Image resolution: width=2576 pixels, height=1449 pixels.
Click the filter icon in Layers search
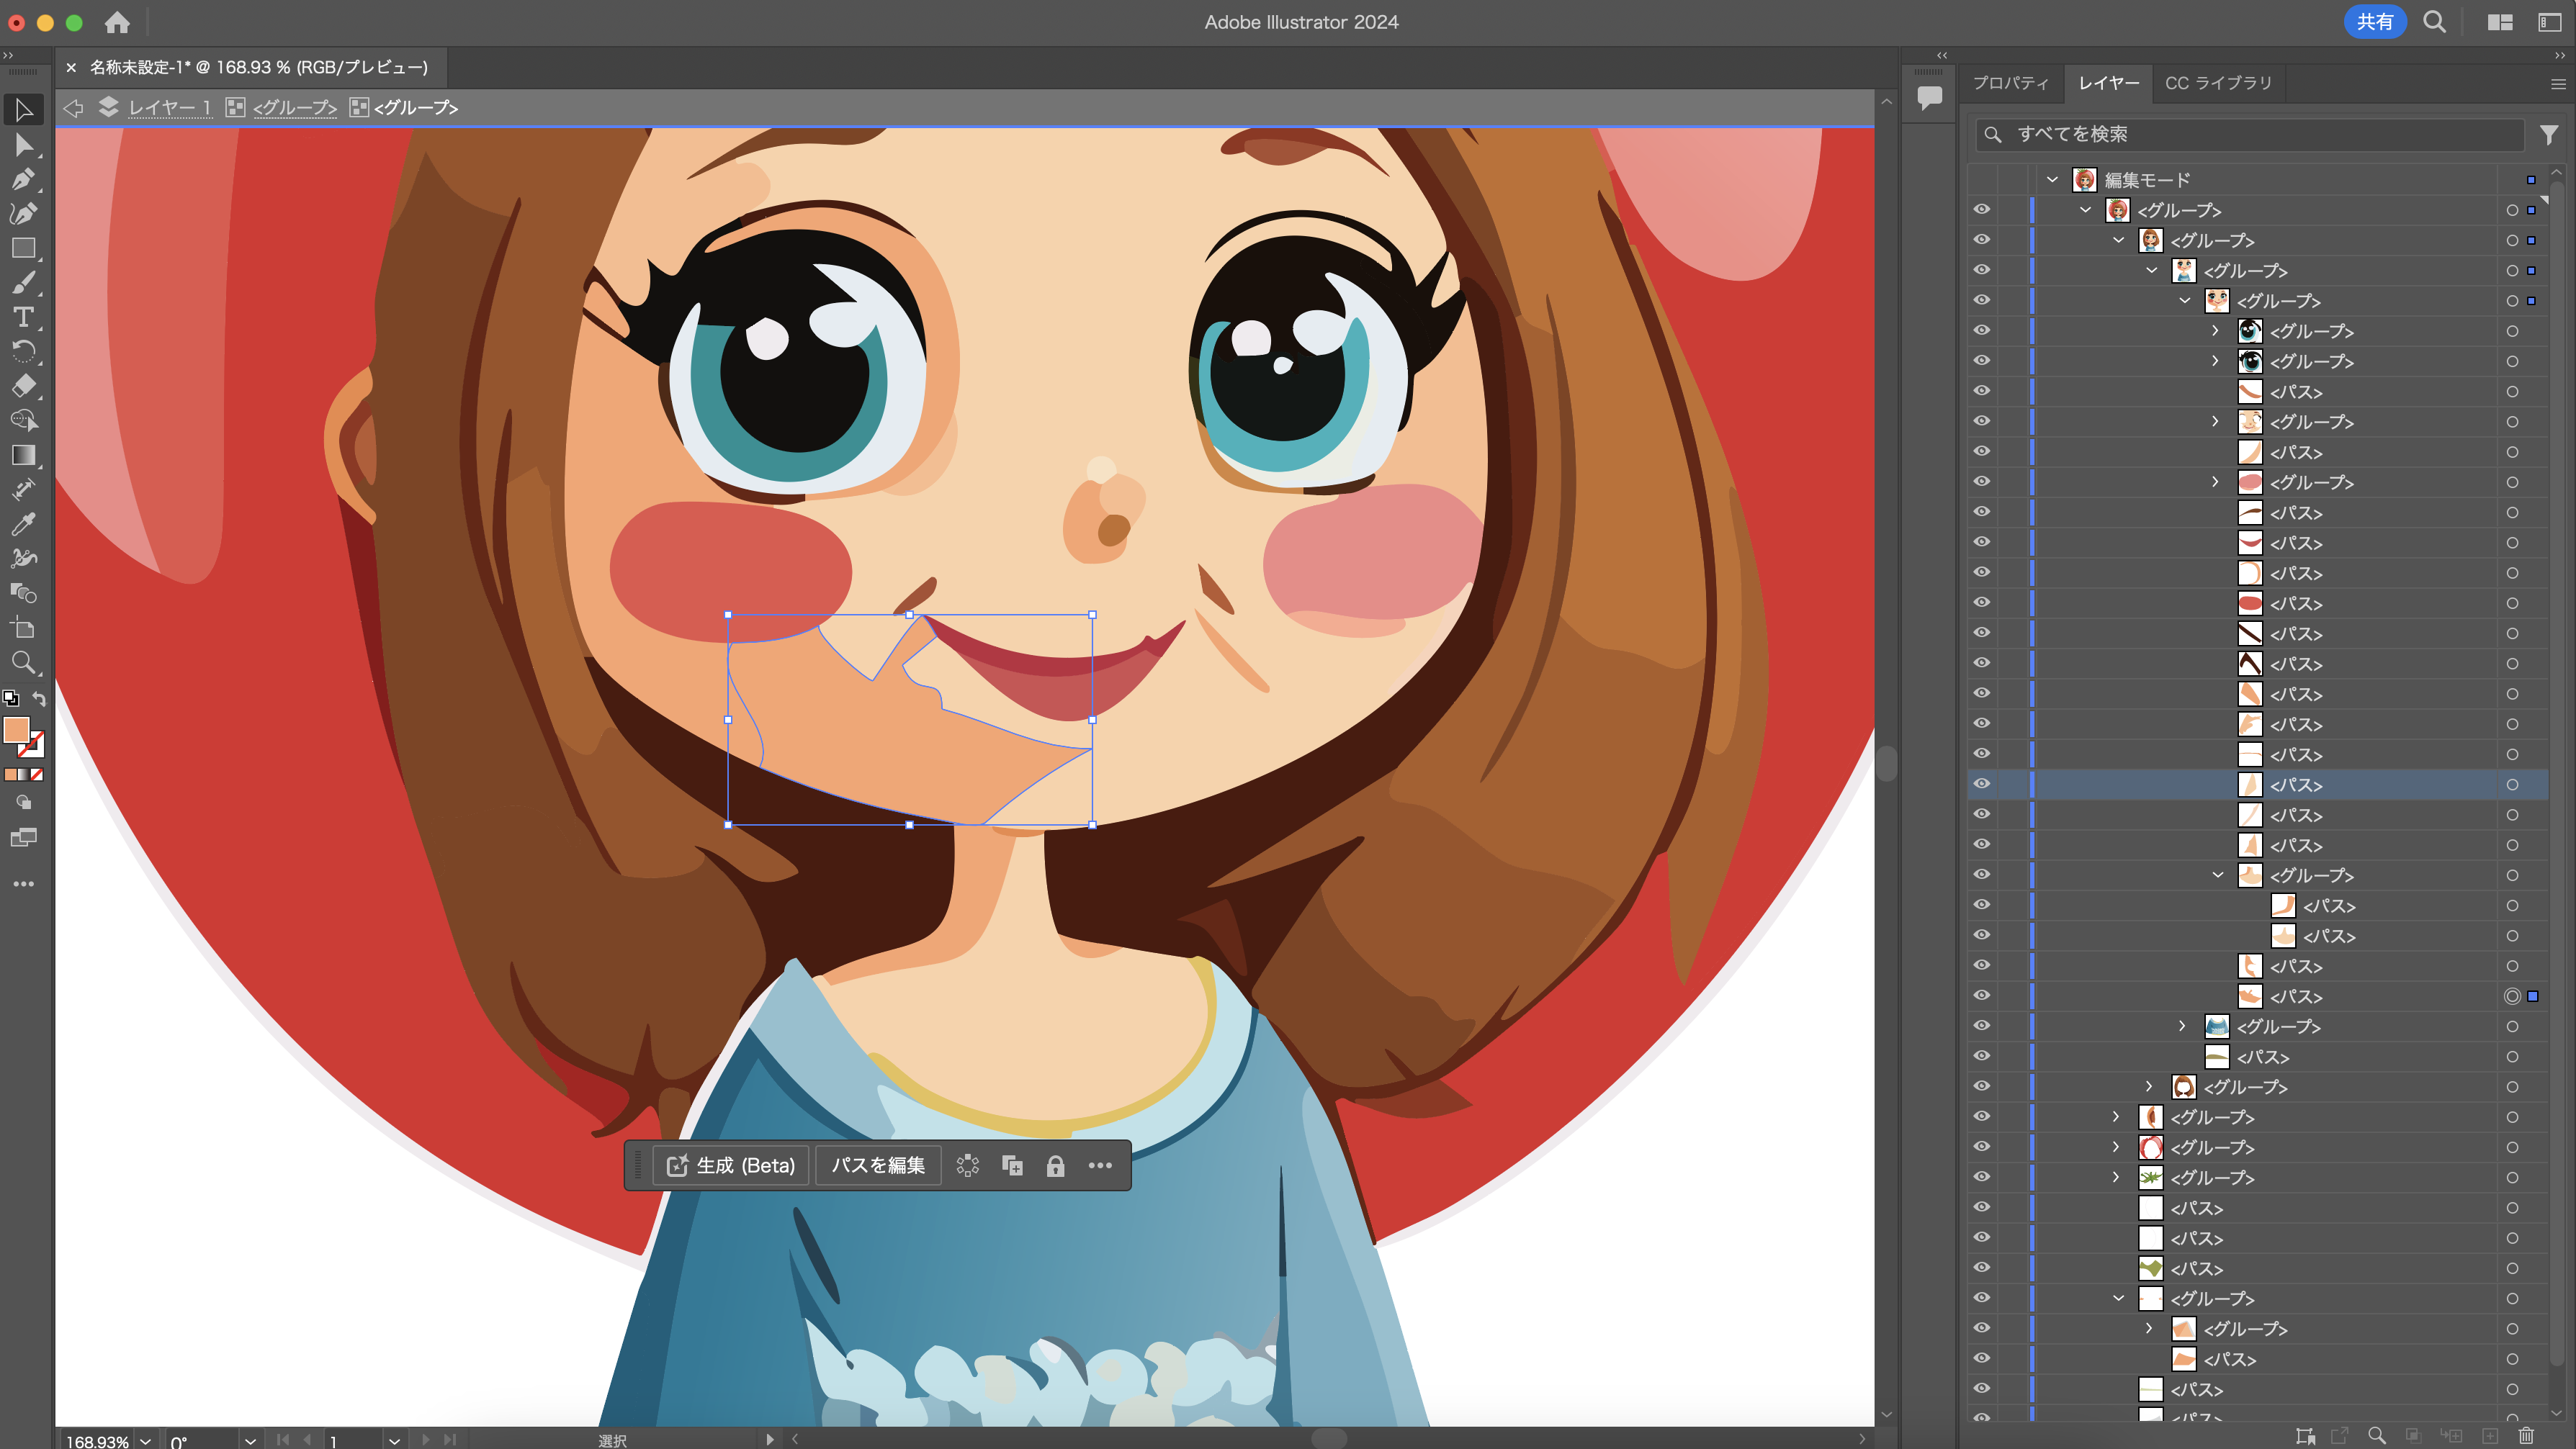coord(2548,134)
